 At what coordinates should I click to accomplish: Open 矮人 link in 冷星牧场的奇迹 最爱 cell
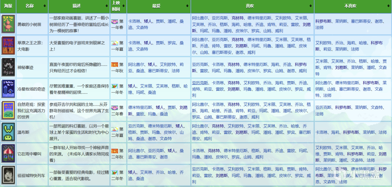click(132, 86)
